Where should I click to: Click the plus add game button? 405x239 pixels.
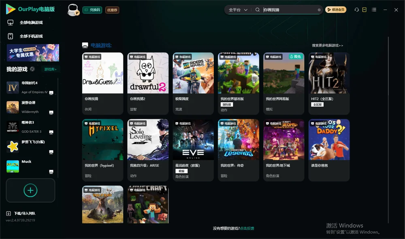pos(30,190)
